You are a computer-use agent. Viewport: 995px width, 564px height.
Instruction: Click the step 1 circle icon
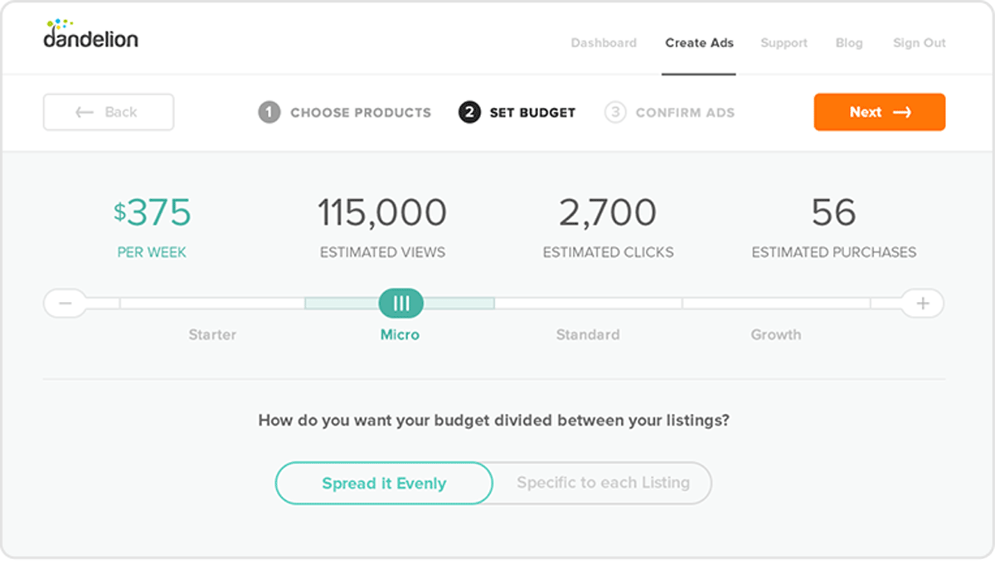[269, 112]
